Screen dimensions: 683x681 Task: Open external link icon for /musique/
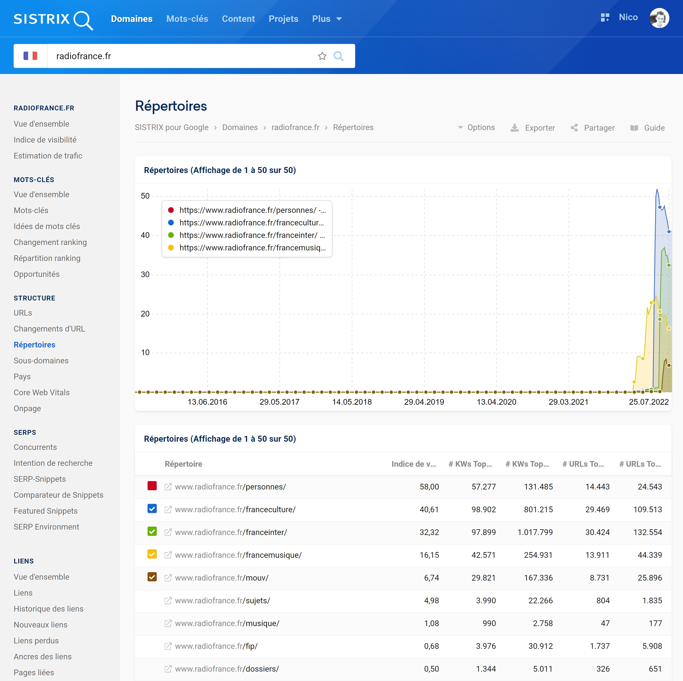168,623
